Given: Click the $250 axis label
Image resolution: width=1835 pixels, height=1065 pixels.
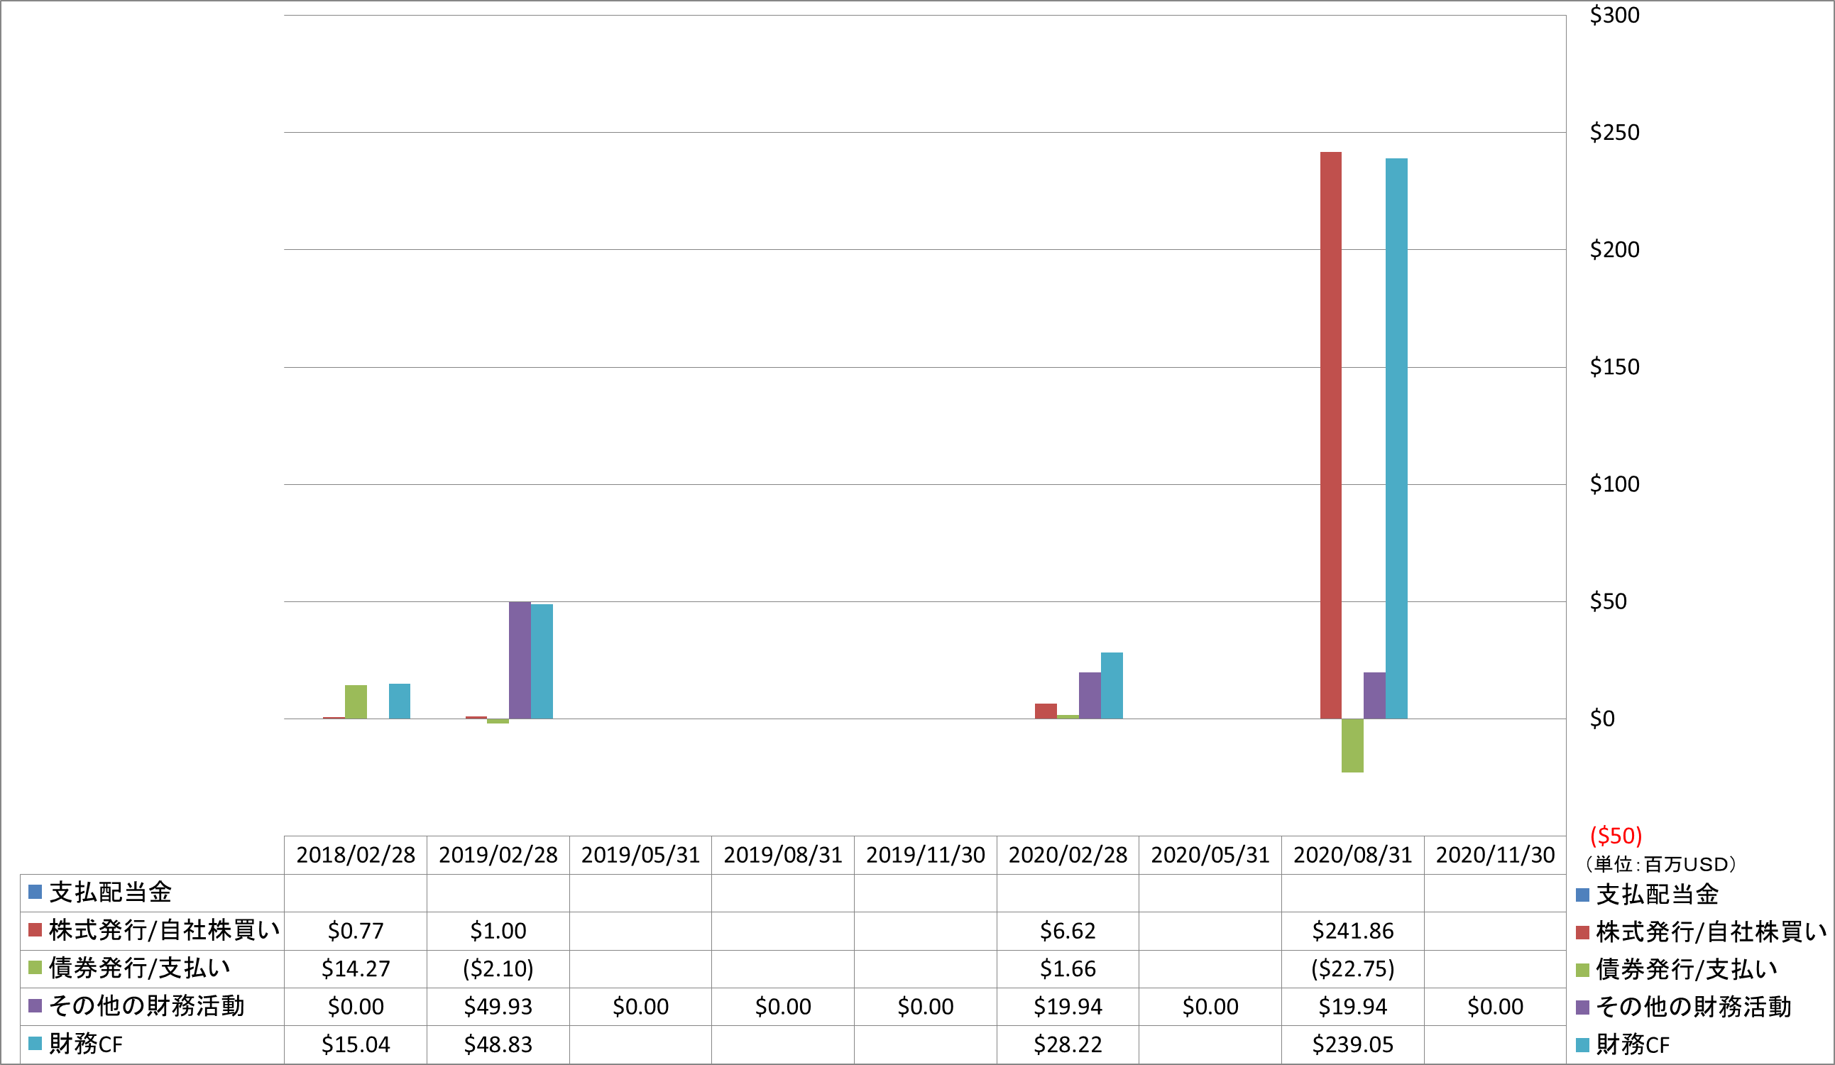Looking at the screenshot, I should click(1614, 133).
